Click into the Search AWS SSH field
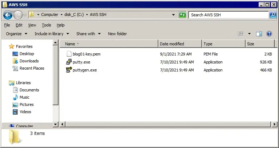Image resolution: width=279 pixels, height=148 pixels. [x=228, y=15]
